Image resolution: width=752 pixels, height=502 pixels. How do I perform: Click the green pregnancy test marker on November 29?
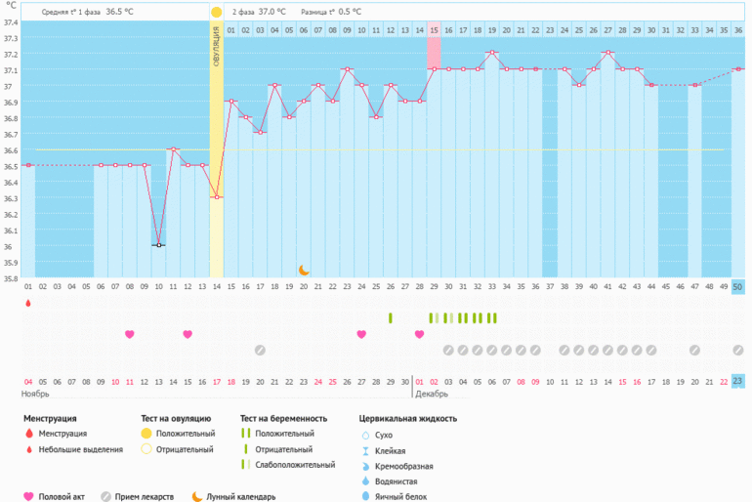390,318
